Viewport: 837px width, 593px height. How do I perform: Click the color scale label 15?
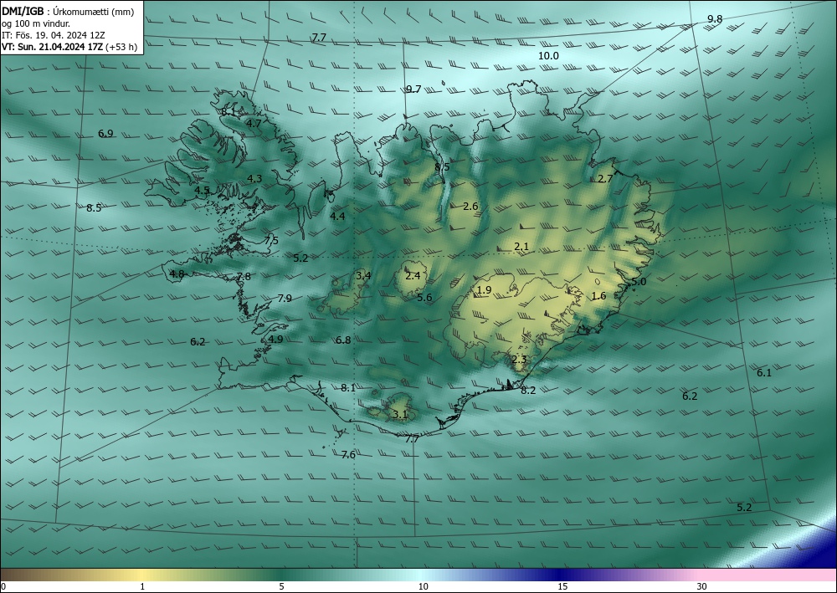click(562, 586)
